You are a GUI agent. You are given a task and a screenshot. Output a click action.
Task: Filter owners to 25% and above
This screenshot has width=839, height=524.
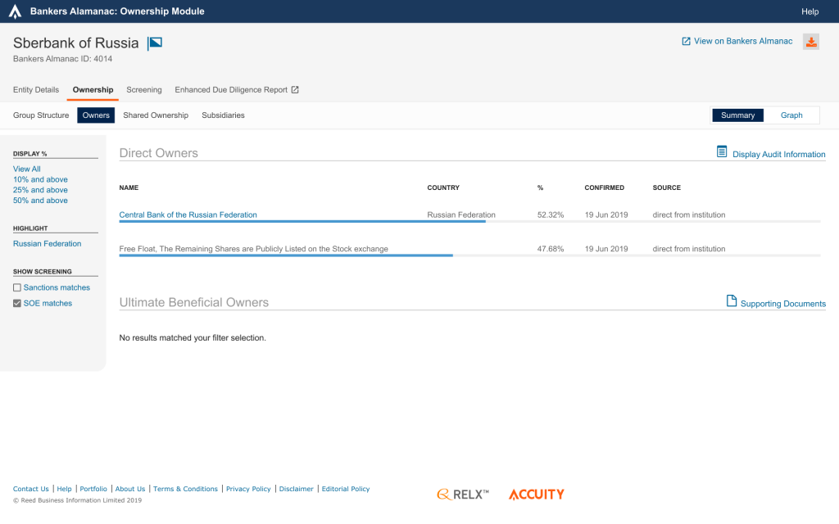[40, 190]
